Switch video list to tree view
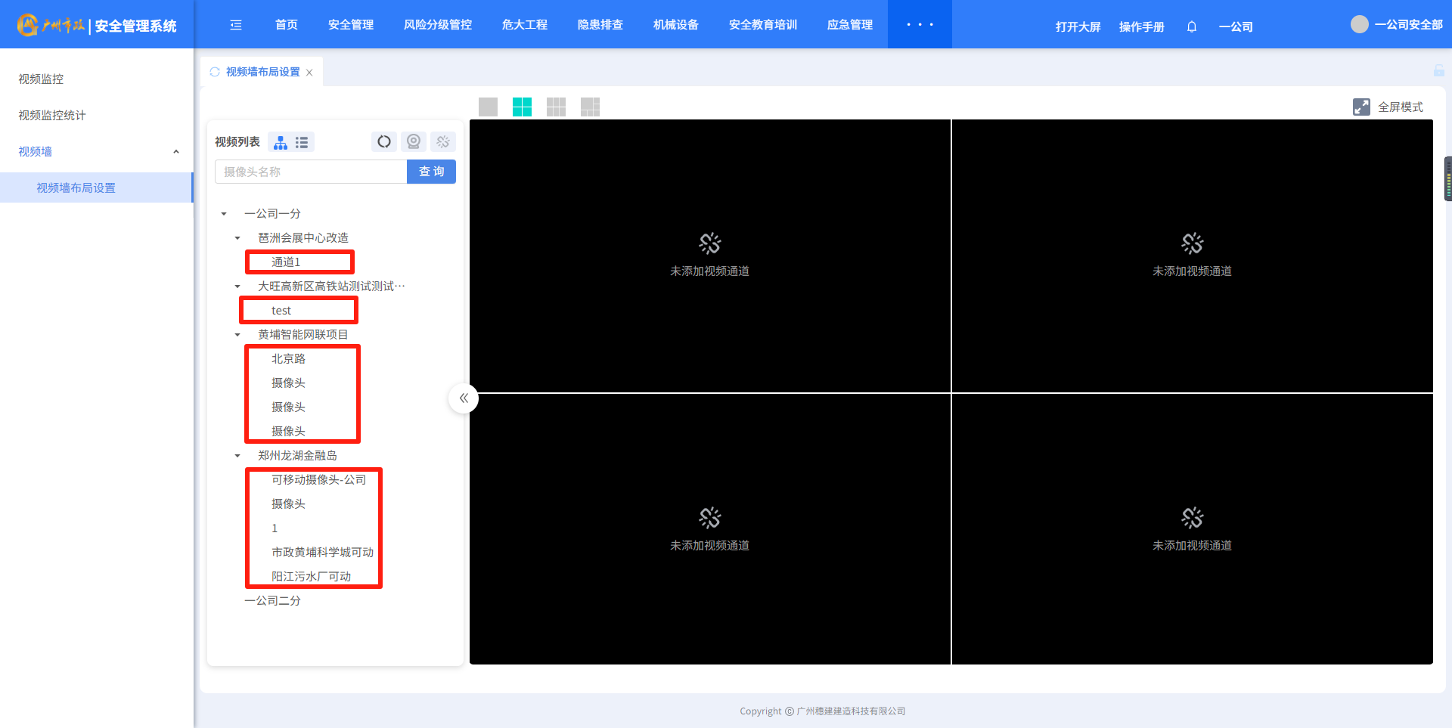 281,142
